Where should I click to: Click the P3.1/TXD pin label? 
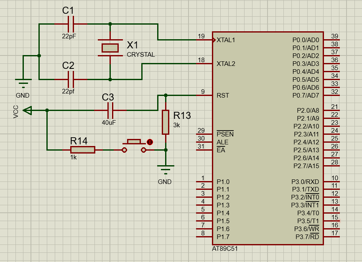point(306,189)
